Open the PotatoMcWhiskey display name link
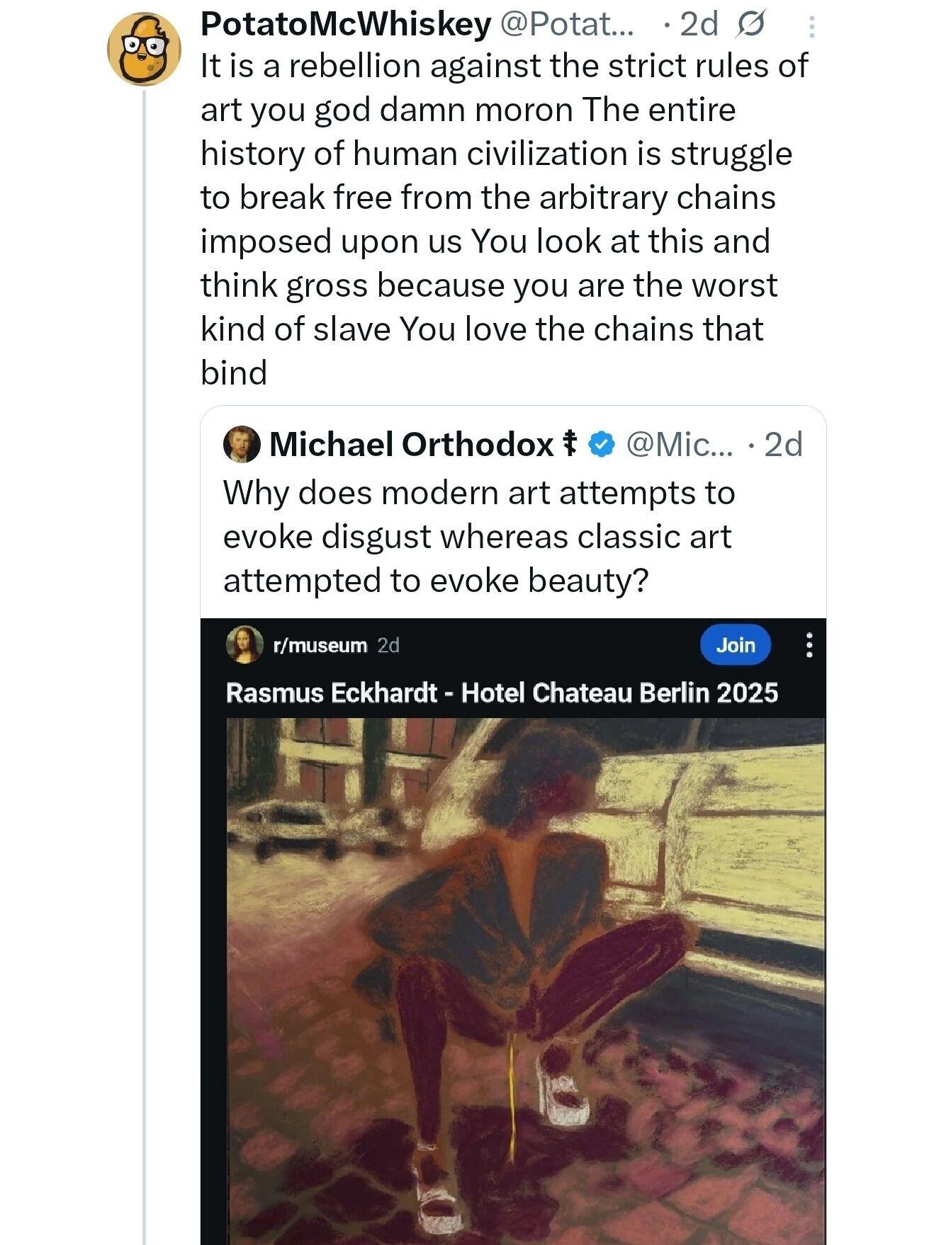 [x=346, y=25]
